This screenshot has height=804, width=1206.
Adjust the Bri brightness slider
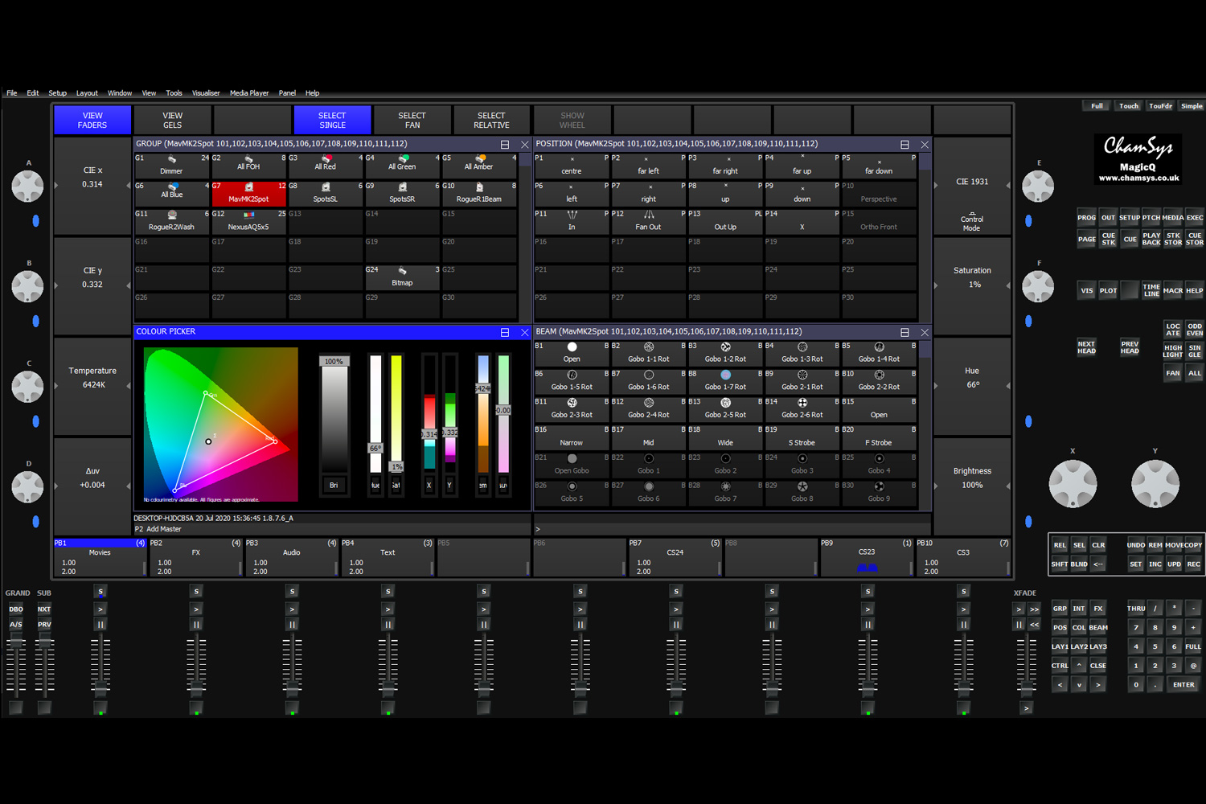334,414
